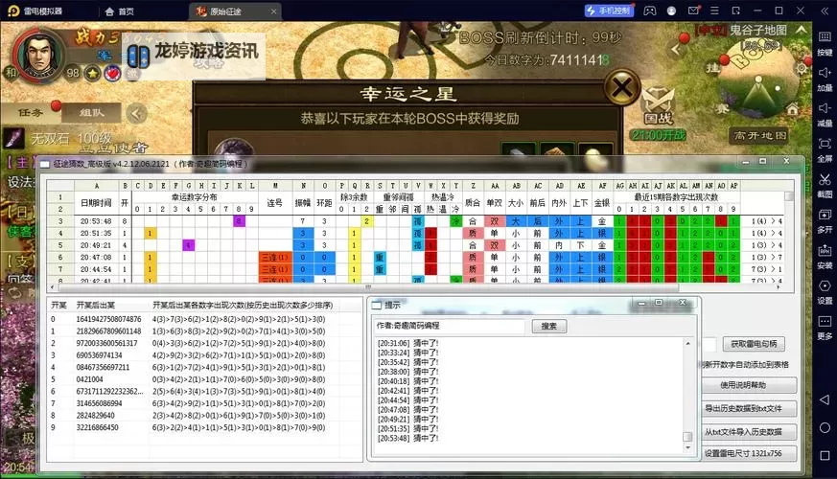Screen dimensions: 837x479
Task: Click 导出历史数据到txt文件 button
Action: [749, 408]
